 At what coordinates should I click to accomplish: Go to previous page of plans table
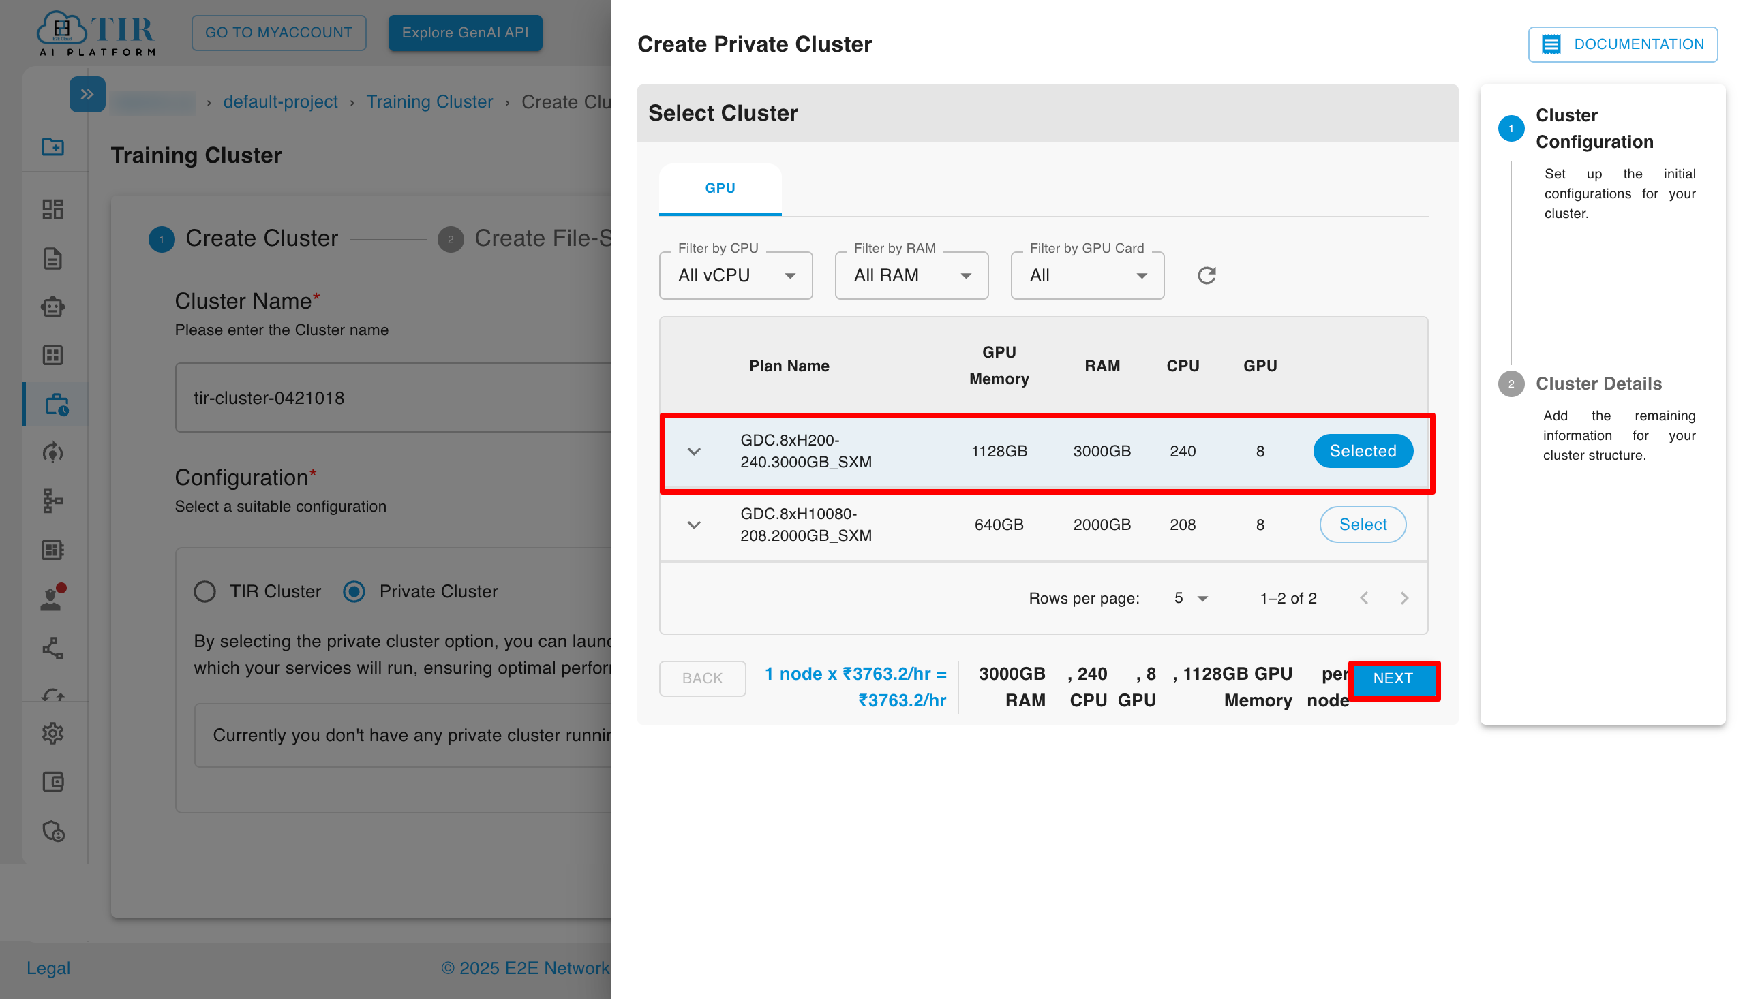point(1364,598)
